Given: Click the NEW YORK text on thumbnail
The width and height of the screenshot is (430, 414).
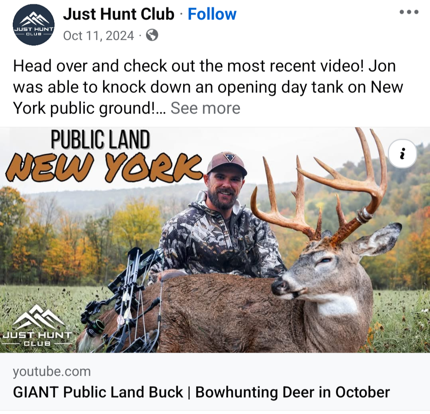Looking at the screenshot, I should (x=104, y=167).
